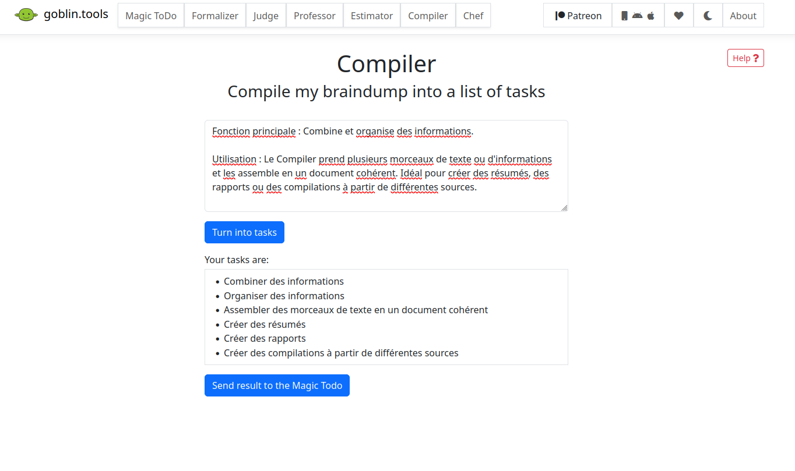The height and width of the screenshot is (471, 795).
Task: Select the 'Combiner des informations' task
Action: (x=284, y=281)
